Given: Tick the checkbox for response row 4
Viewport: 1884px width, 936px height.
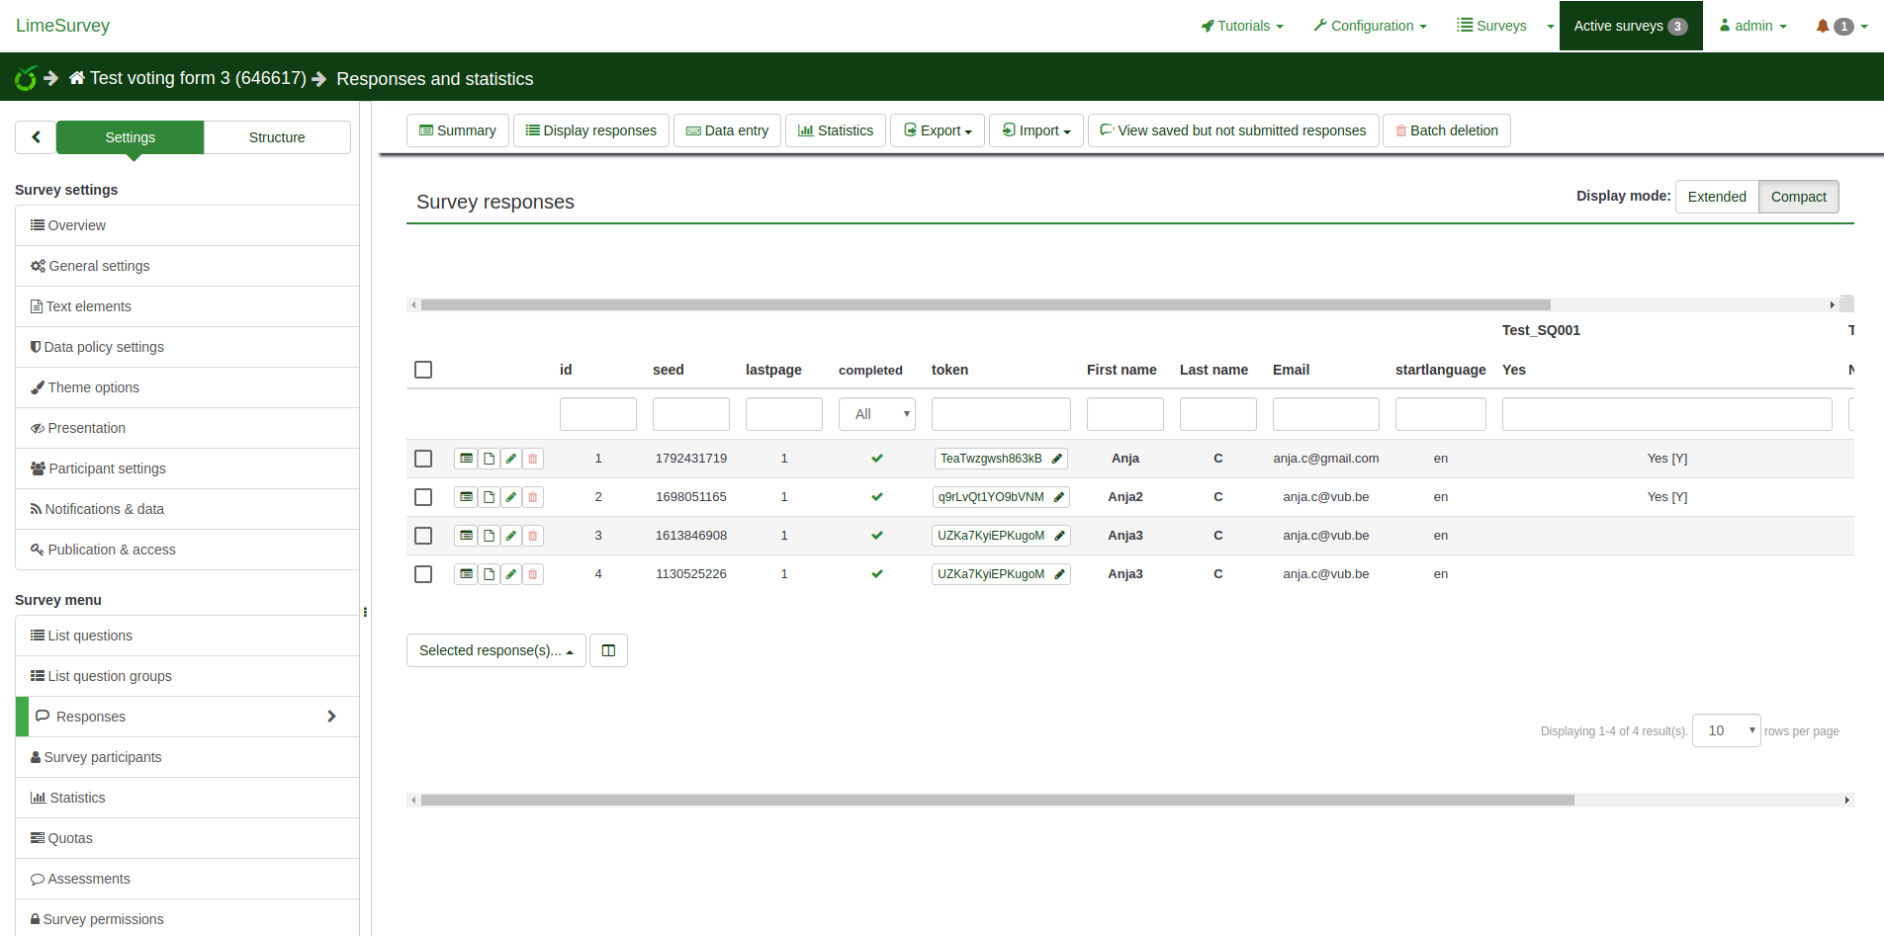Looking at the screenshot, I should pos(423,574).
